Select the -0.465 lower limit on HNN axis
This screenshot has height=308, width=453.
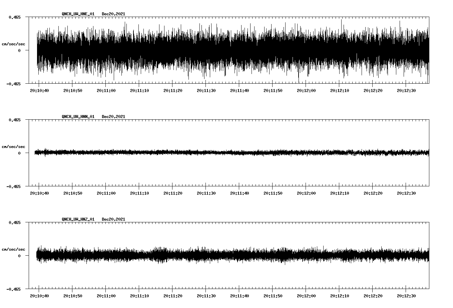(x=13, y=187)
